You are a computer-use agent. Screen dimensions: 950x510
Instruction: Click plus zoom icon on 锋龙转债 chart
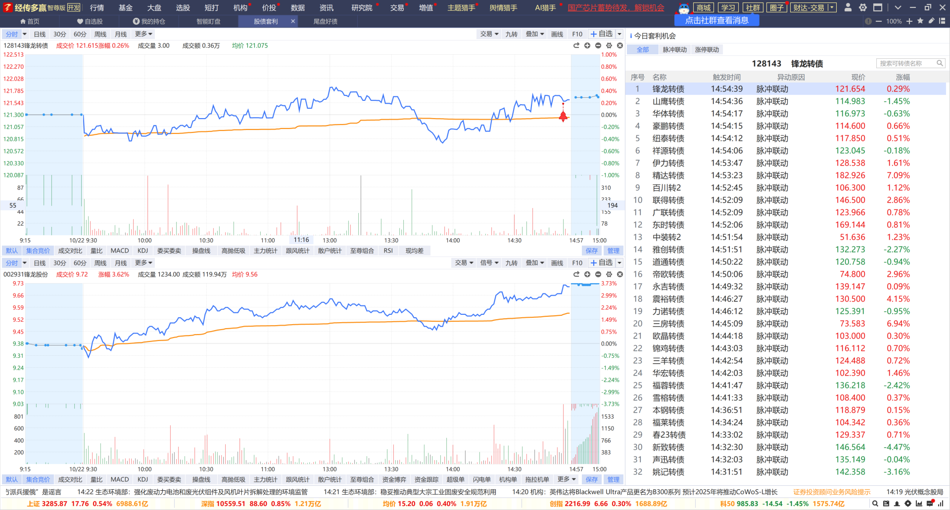pos(587,45)
